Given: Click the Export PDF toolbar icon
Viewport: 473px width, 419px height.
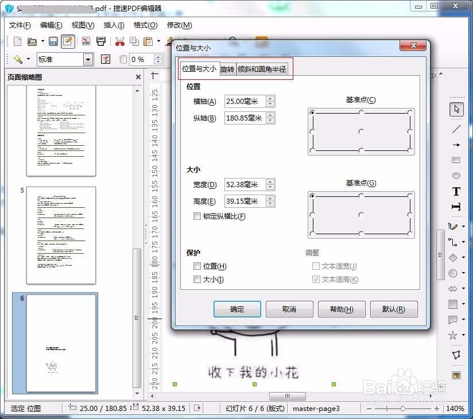Looking at the screenshot, I should tap(86, 41).
